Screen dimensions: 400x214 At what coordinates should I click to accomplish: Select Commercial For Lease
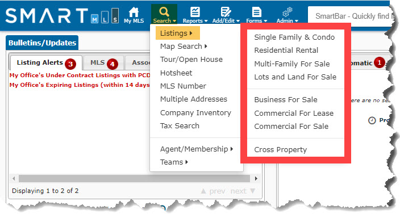click(294, 113)
